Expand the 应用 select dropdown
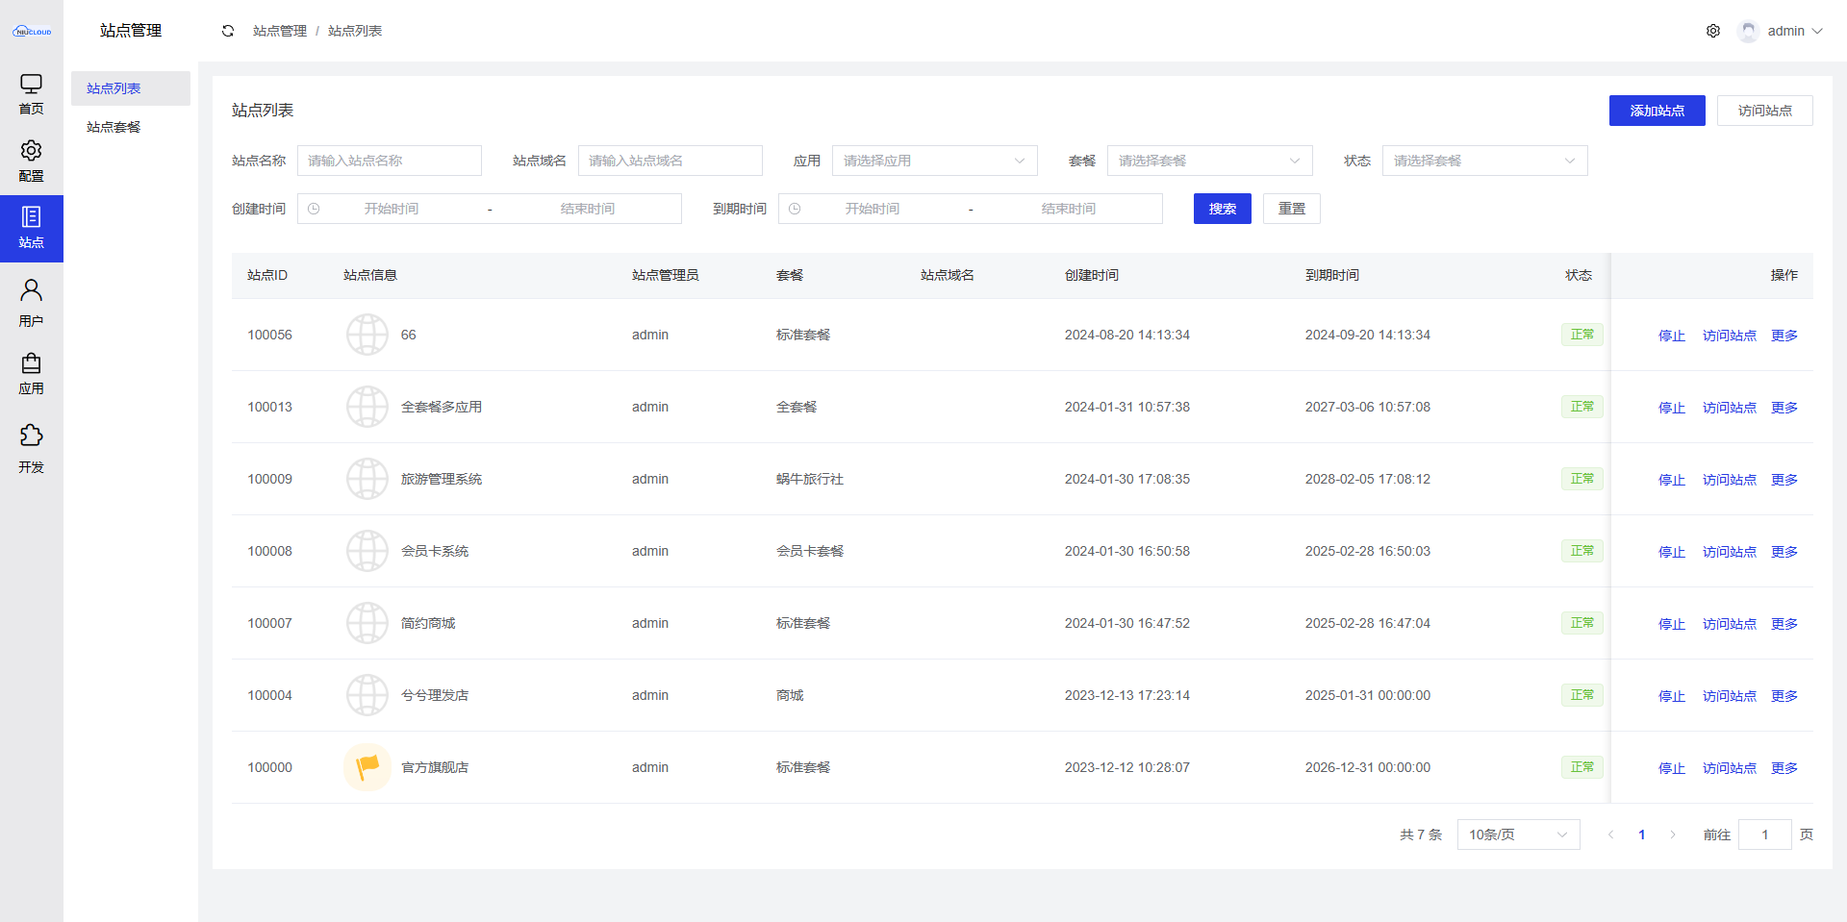This screenshot has width=1847, height=922. 934,161
